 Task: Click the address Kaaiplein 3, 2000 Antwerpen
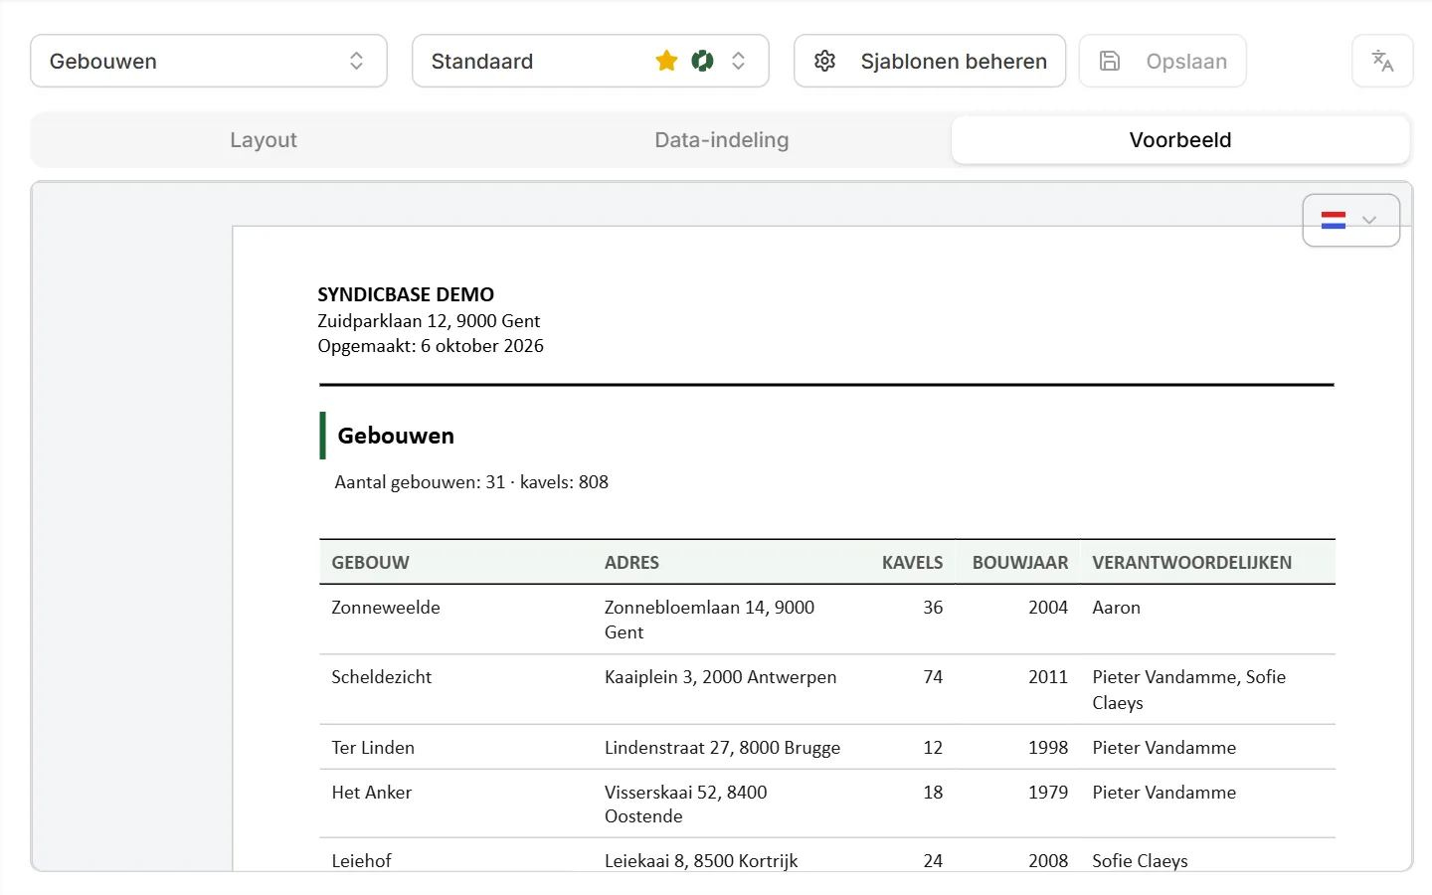click(x=721, y=677)
